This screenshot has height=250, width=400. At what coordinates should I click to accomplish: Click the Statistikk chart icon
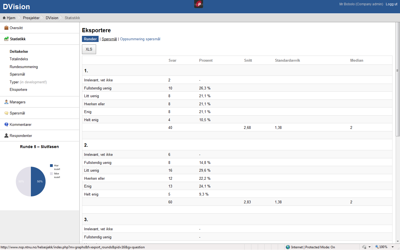point(6,39)
